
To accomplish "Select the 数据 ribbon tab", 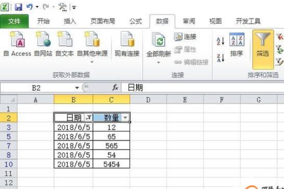I will coord(162,21).
